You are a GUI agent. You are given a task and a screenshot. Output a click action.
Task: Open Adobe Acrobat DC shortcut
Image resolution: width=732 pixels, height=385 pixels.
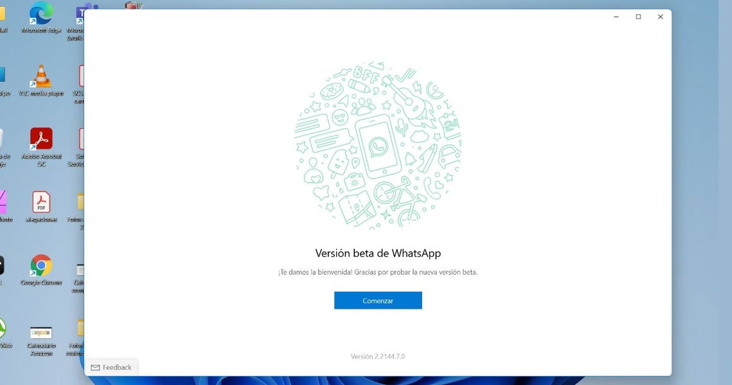click(41, 139)
